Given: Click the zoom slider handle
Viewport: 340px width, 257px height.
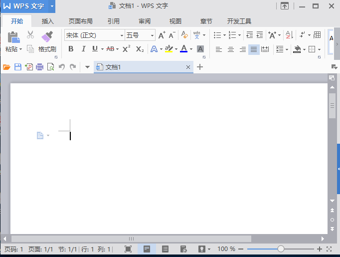Looking at the screenshot, I should point(281,249).
